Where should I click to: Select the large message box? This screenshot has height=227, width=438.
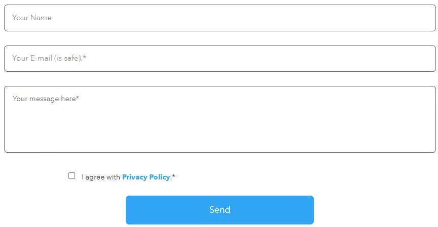pyautogui.click(x=220, y=119)
